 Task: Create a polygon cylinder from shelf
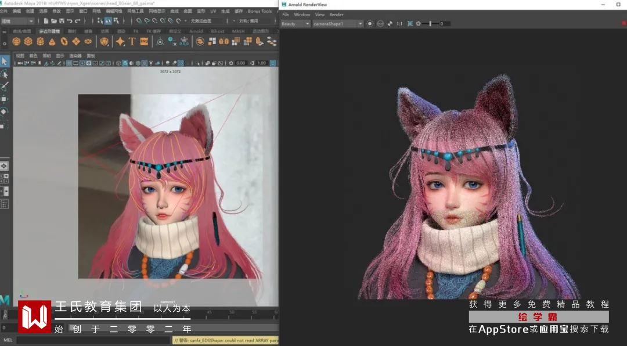click(41, 41)
